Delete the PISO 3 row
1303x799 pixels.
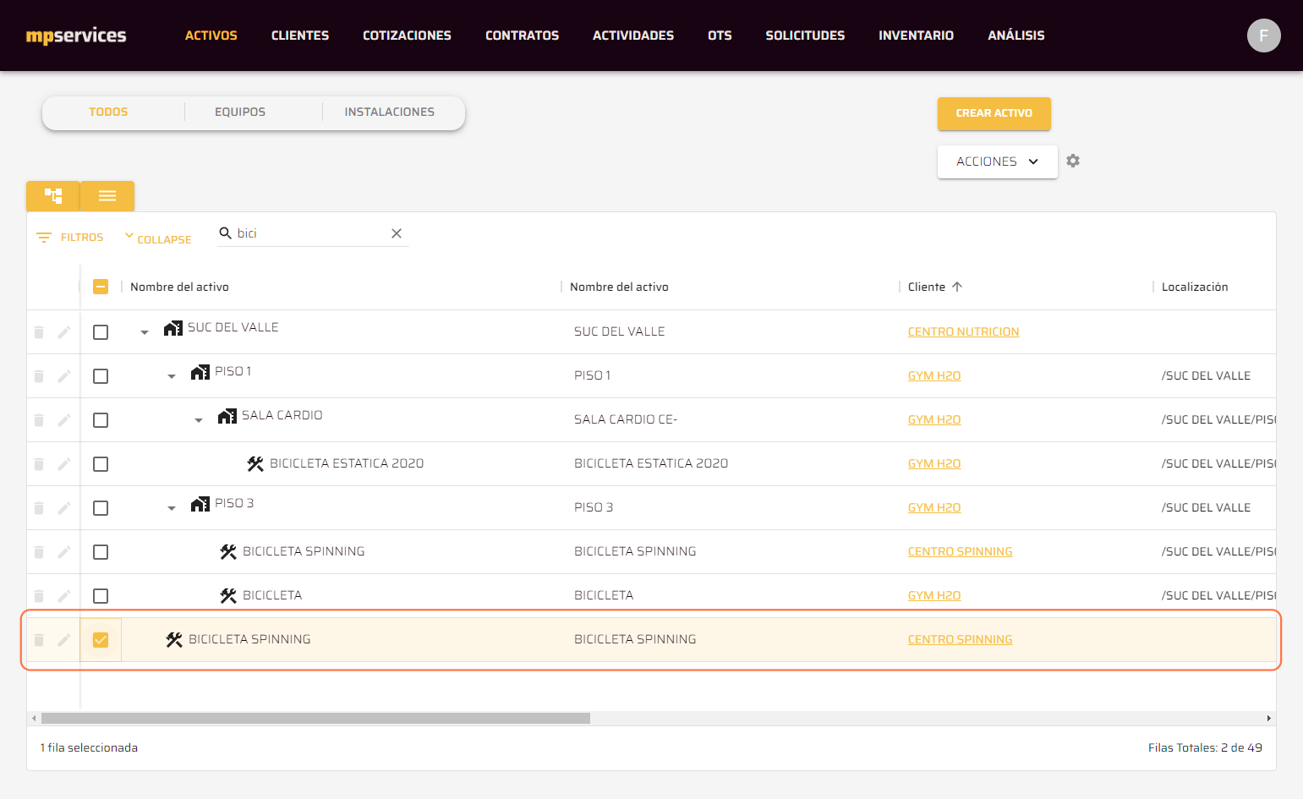(39, 508)
